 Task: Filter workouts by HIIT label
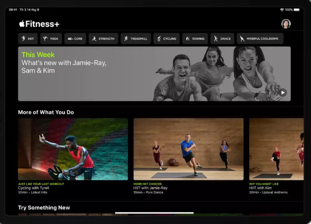(31, 38)
